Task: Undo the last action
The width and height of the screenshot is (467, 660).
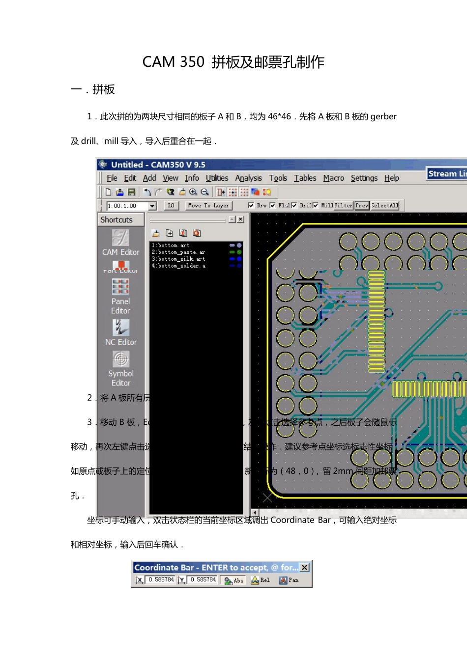Action: point(146,192)
